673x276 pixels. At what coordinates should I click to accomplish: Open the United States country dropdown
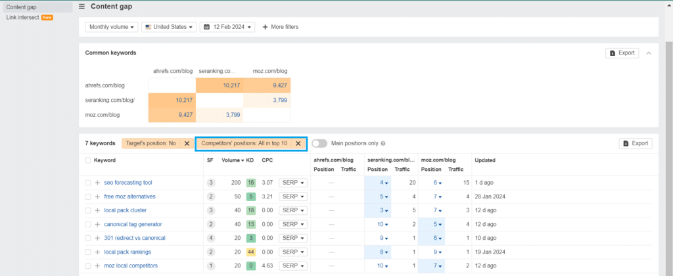click(169, 27)
